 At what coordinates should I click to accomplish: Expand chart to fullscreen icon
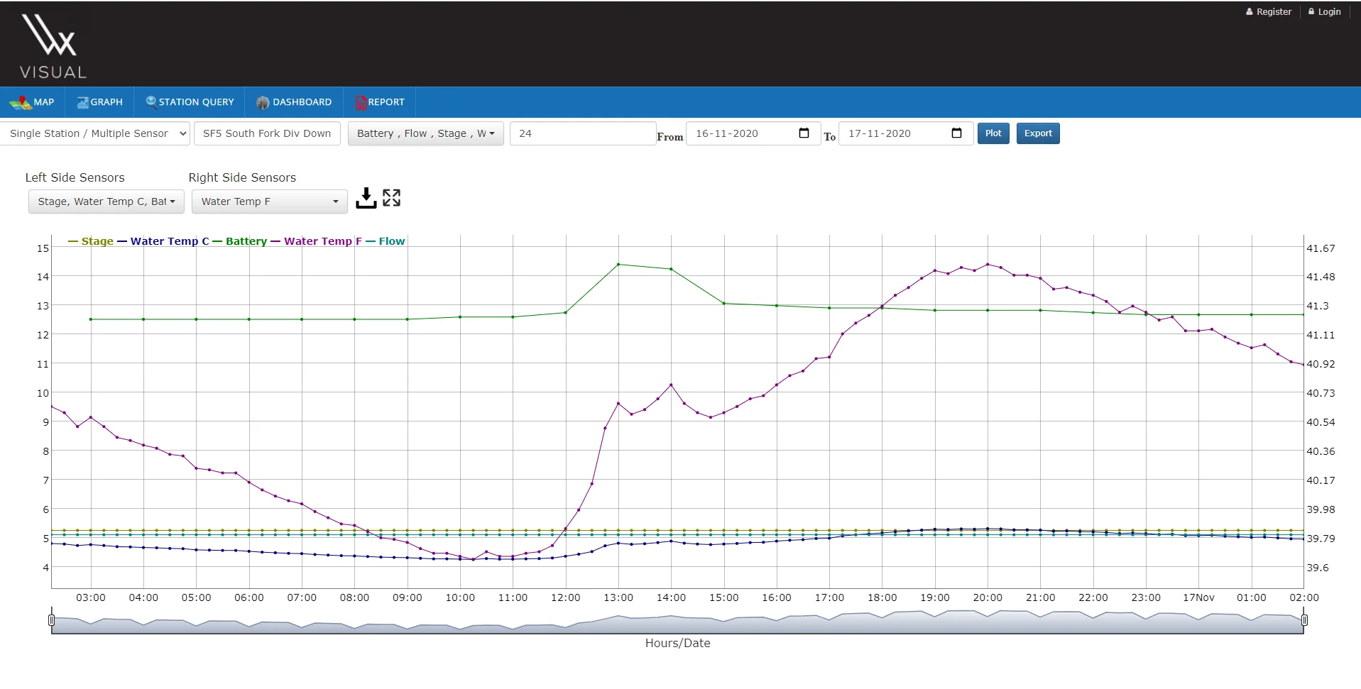pos(391,197)
